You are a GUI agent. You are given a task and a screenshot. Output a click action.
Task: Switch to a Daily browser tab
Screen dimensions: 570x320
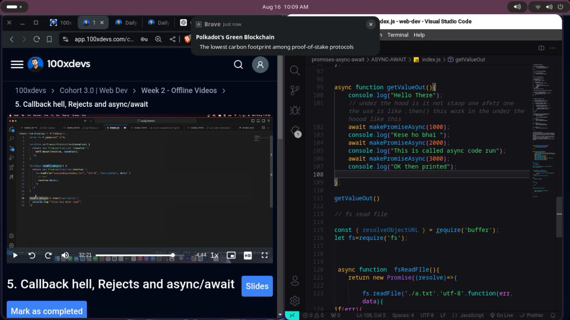(x=127, y=22)
